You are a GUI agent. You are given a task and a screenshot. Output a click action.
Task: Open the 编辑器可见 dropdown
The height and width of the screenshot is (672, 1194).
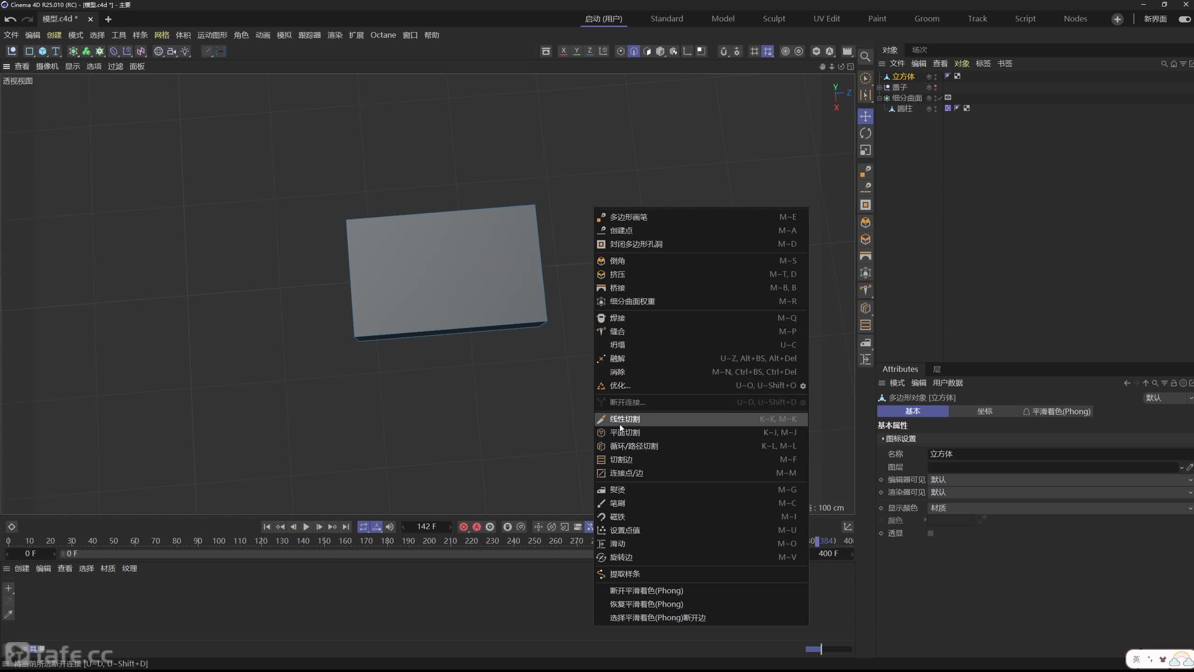point(1061,480)
